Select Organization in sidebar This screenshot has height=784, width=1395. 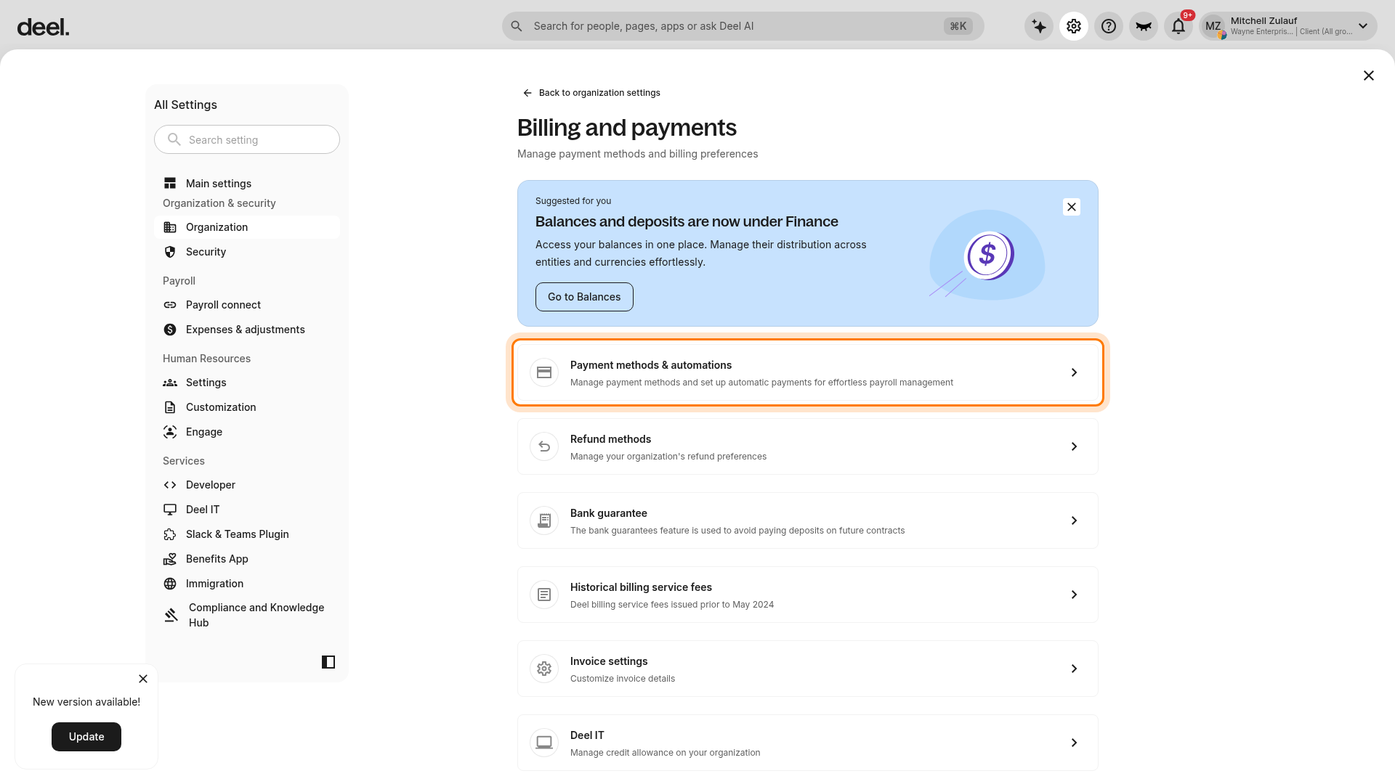(247, 227)
